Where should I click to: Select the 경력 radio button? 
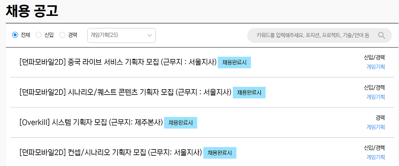click(62, 35)
